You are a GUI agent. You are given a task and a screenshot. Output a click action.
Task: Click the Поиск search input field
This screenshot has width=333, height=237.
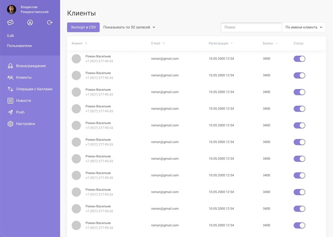(251, 27)
